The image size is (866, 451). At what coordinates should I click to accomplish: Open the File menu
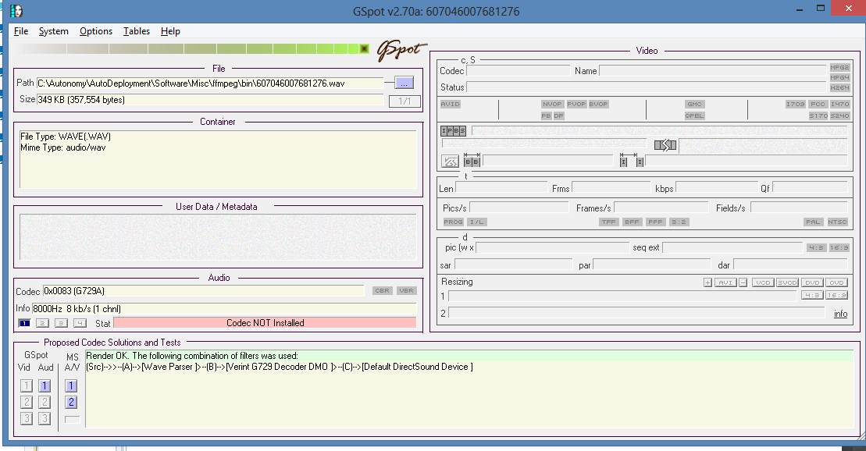tap(21, 31)
